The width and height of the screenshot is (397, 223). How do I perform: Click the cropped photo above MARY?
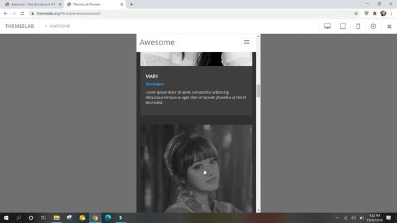click(x=196, y=59)
